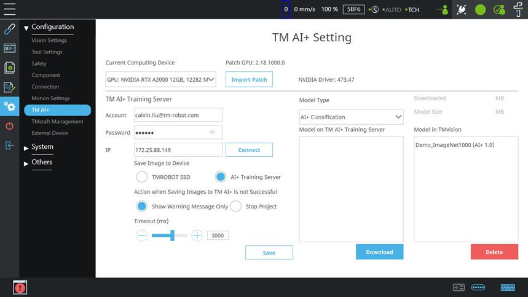Screen dimensions: 528x297
Task: Click the 5BF6 robot ID box
Action: click(353, 9)
